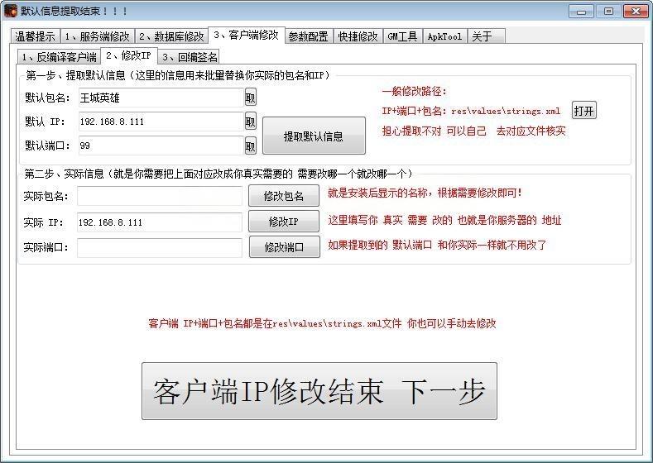Viewport: 653px width, 463px height.
Task: Select the 3、回编签名 sub-tab
Action: click(190, 57)
